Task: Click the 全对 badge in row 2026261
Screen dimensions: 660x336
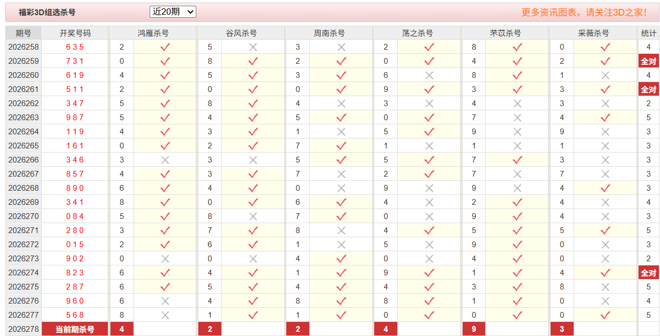Action: tap(648, 89)
